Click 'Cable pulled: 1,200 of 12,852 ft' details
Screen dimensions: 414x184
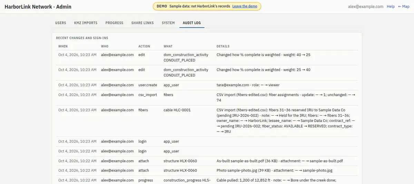[276, 180]
